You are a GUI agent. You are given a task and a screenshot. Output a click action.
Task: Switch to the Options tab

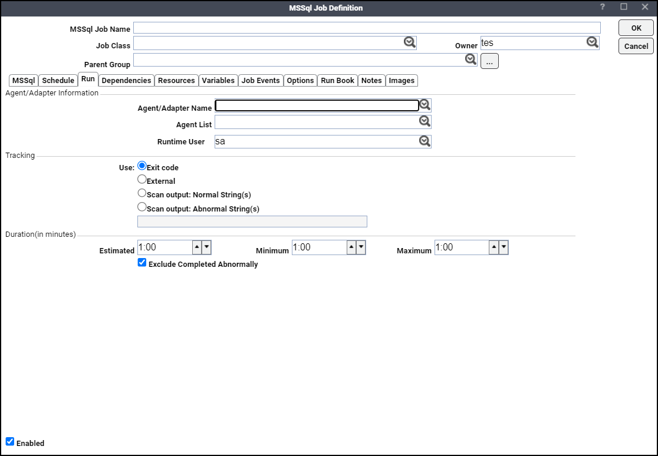(301, 81)
